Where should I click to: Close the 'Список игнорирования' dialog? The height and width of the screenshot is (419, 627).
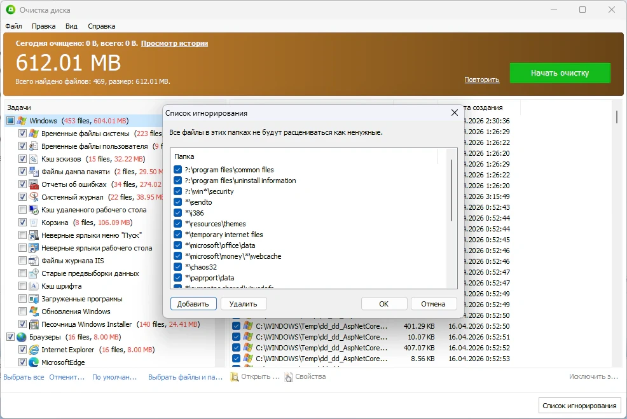click(x=454, y=113)
